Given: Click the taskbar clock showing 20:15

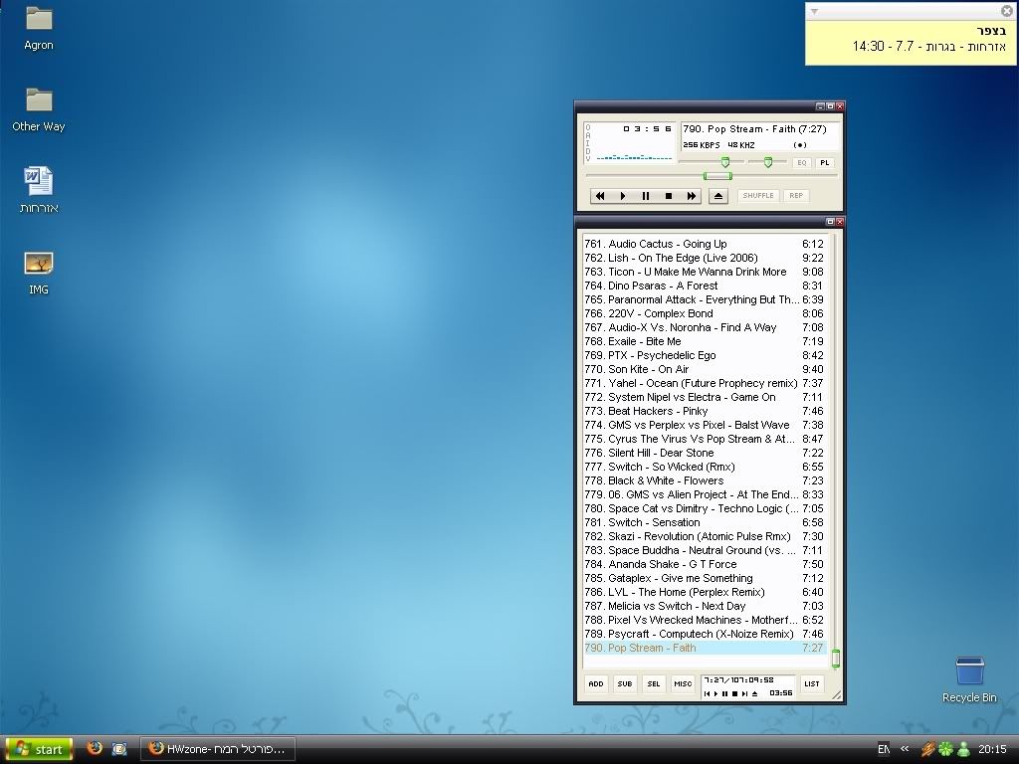Looking at the screenshot, I should click(992, 749).
